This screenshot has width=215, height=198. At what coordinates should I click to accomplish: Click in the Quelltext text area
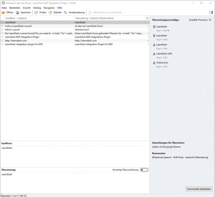[x=75, y=156]
